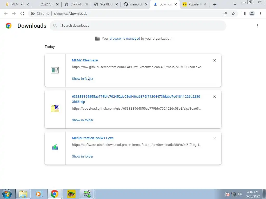Follow the 'browser is managed' link
Viewport: 266px width, 199px height.
pos(125,39)
